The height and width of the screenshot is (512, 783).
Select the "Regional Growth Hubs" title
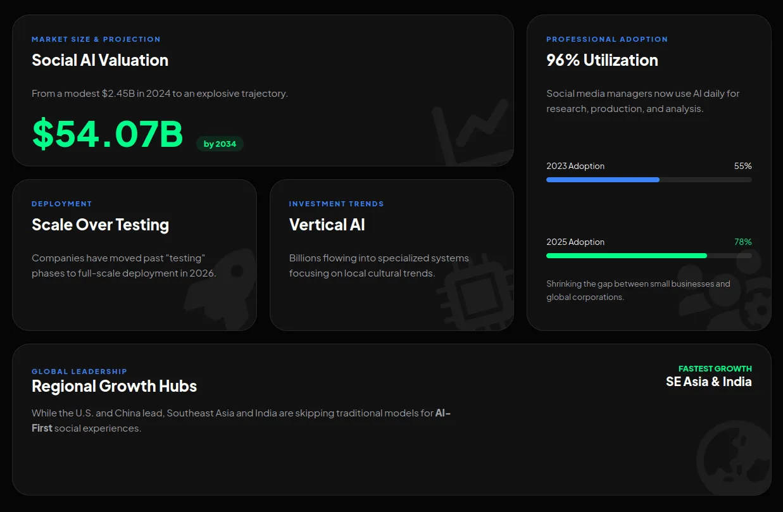[x=114, y=386]
